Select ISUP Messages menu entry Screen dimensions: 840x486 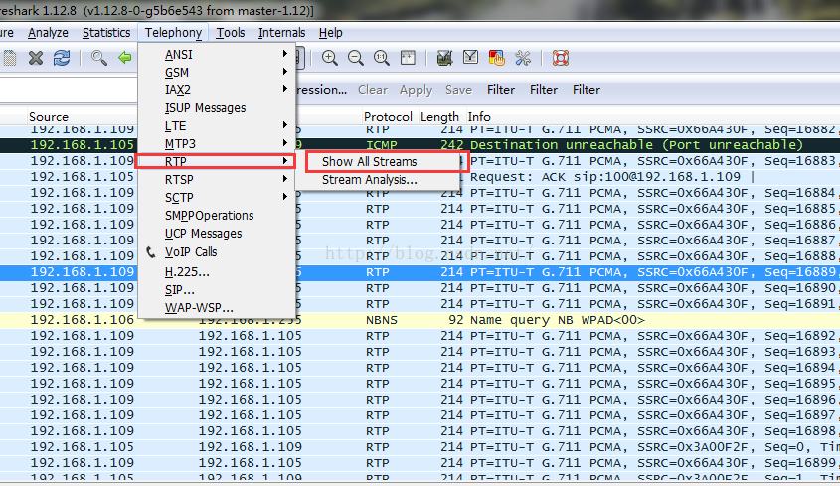217,108
